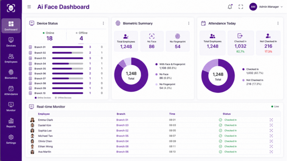Open Biometrics in the sidebar
This screenshot has height=161, width=287.
coord(11,74)
